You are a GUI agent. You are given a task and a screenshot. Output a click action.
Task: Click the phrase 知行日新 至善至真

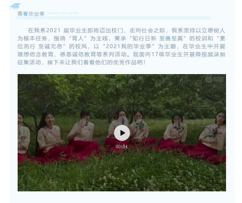(x=158, y=39)
